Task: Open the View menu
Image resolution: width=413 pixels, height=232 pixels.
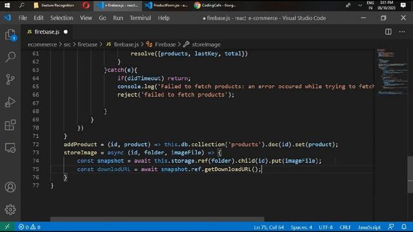Action: point(86,18)
